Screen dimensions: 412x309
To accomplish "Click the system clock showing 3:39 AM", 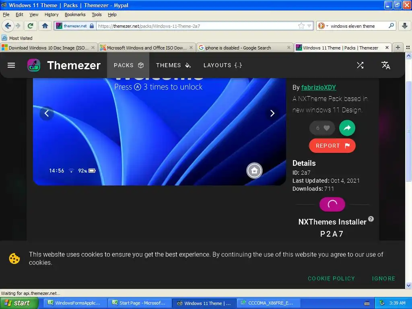I will click(397, 303).
